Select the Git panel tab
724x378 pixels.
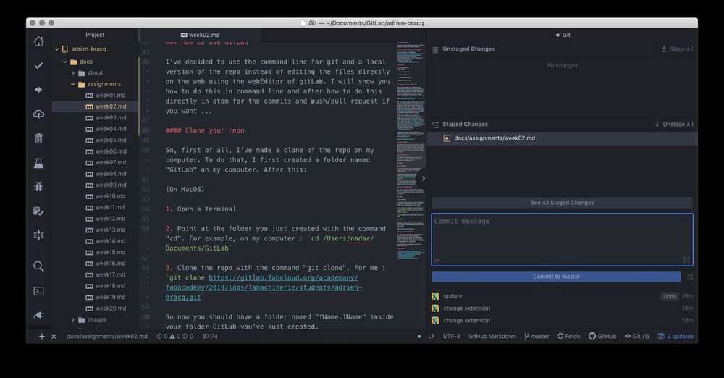pyautogui.click(x=563, y=35)
